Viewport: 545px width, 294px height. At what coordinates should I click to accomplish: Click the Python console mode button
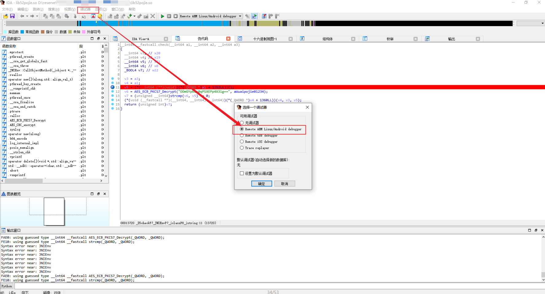click(7, 286)
